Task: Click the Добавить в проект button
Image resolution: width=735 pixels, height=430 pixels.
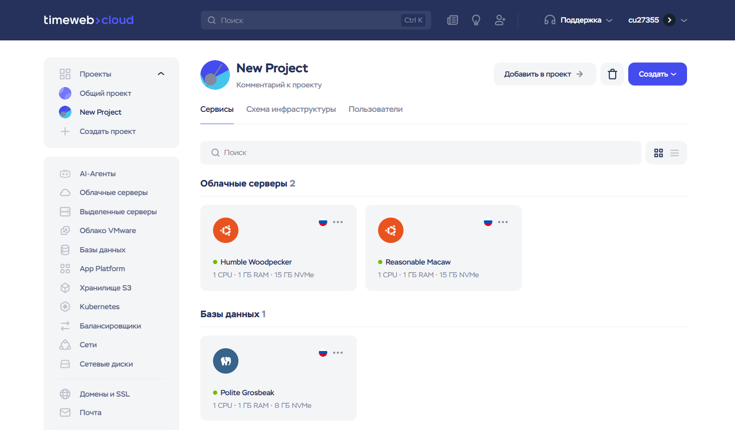Action: [544, 74]
